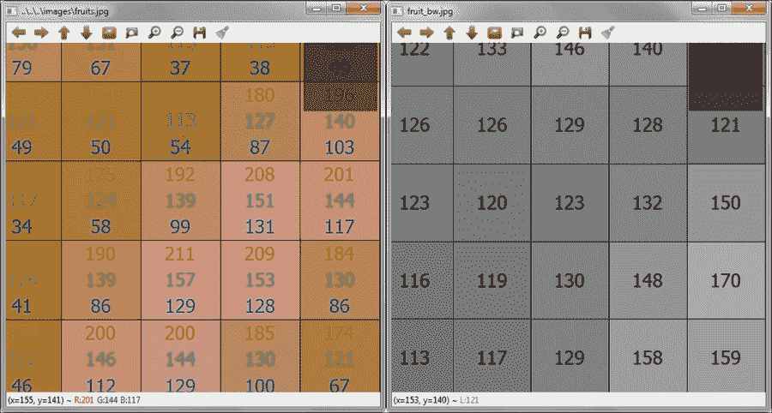Click pan left arrow in fruits.jpg window
Screen dimensions: 772x413
point(19,33)
